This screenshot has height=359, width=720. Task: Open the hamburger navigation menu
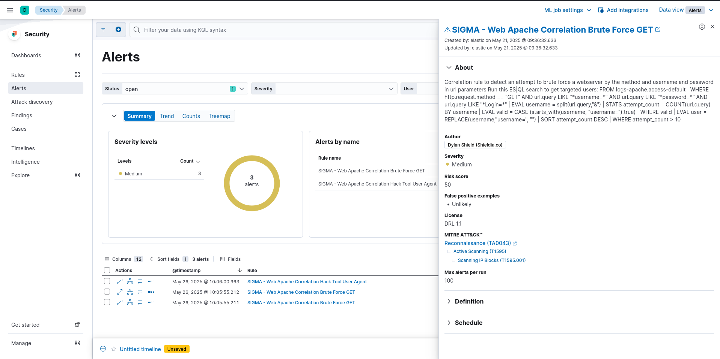pyautogui.click(x=10, y=10)
